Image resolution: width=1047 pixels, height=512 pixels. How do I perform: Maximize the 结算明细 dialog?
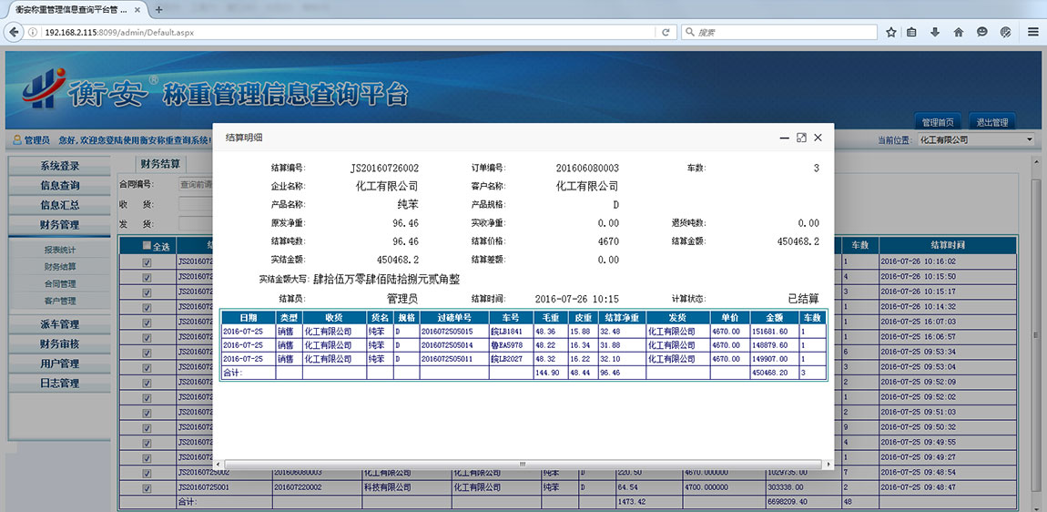[x=801, y=138]
